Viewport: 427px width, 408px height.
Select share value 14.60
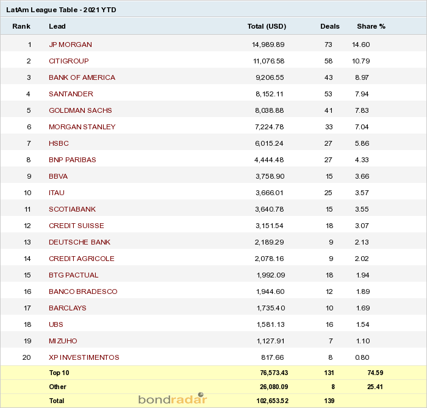361,45
